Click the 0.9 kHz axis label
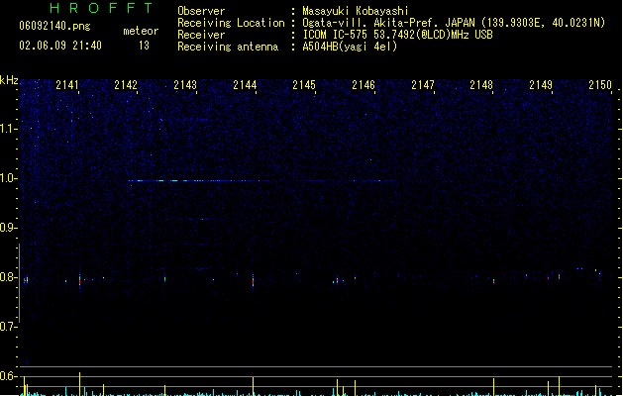 click(x=8, y=228)
